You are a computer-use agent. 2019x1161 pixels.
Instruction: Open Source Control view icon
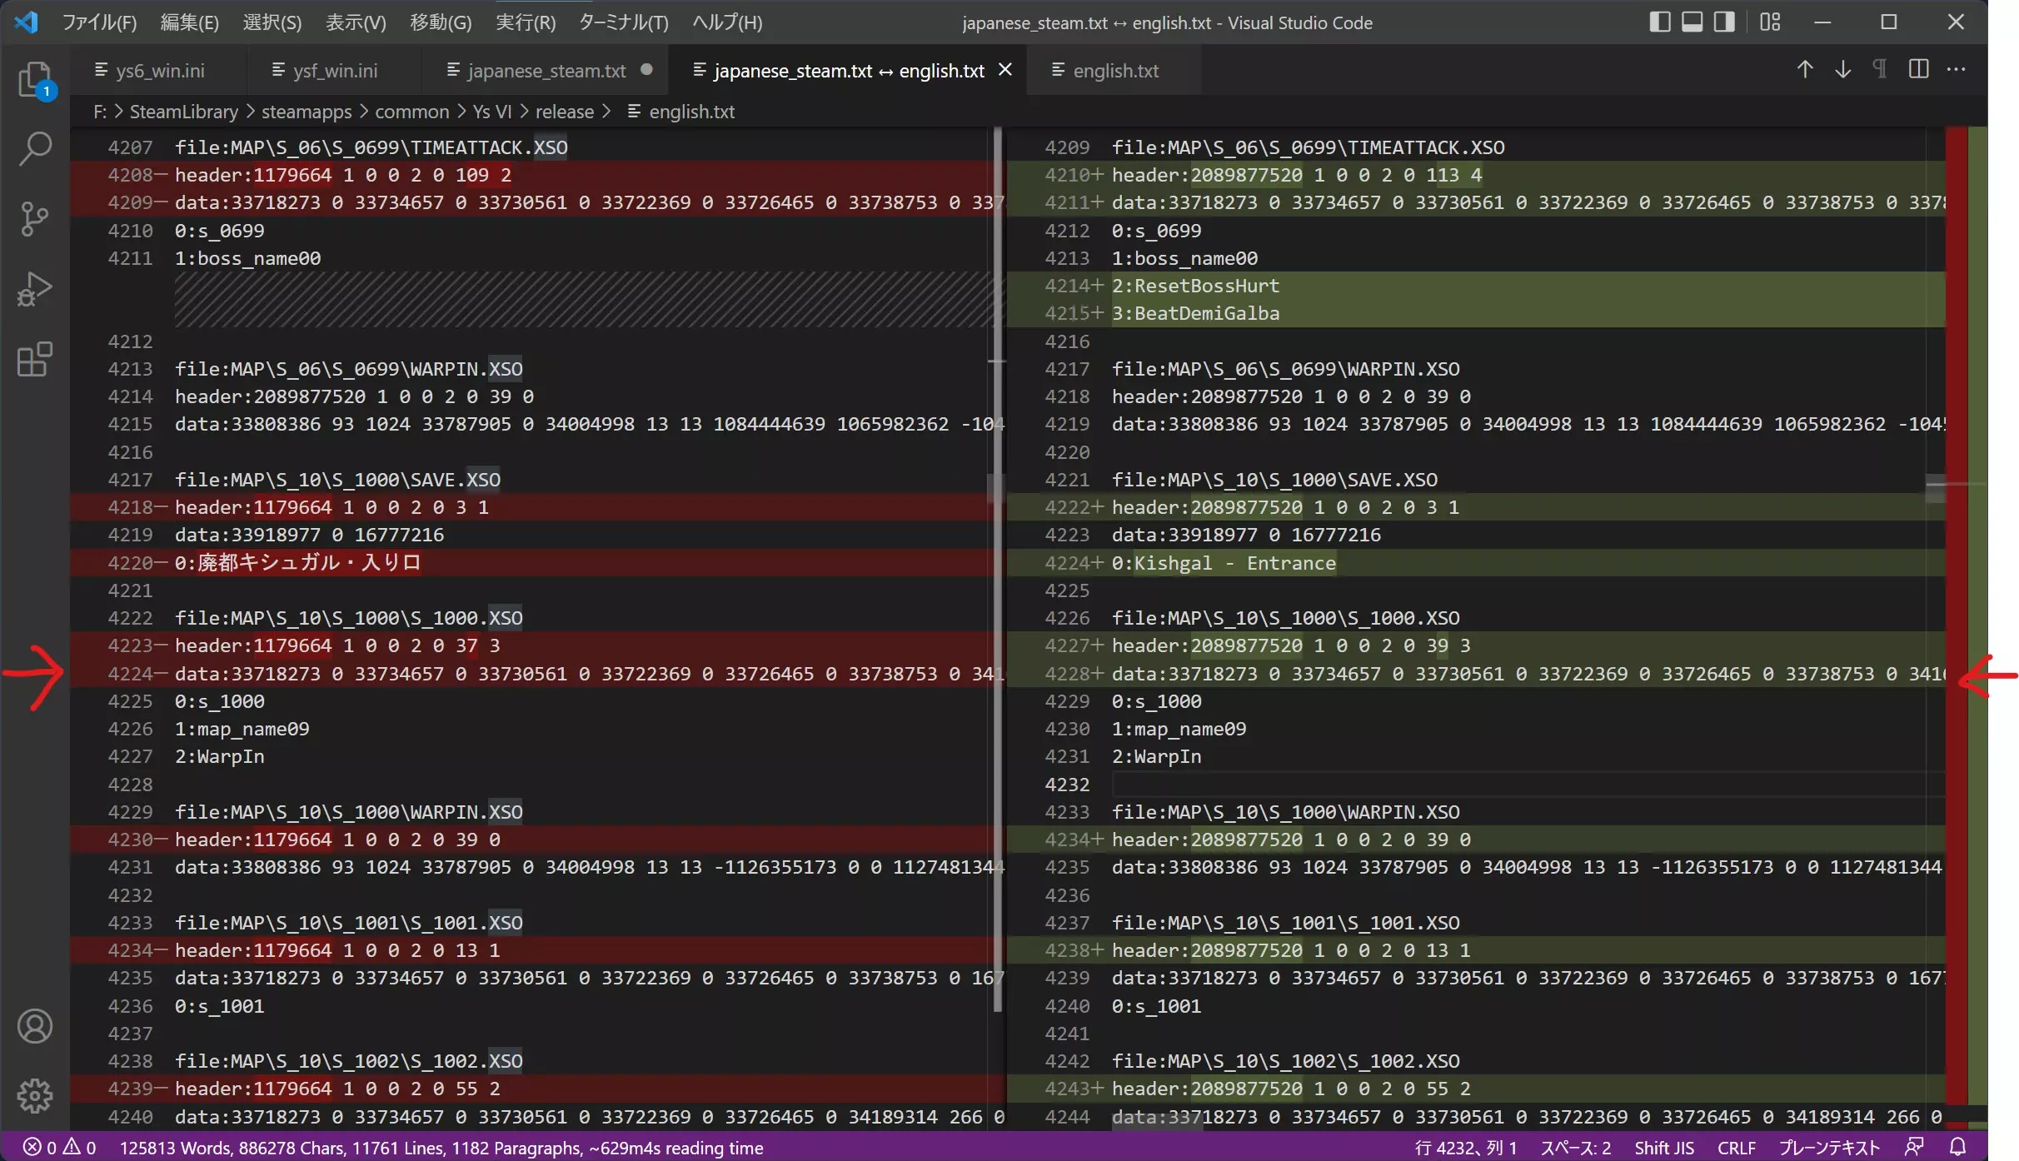pos(35,219)
